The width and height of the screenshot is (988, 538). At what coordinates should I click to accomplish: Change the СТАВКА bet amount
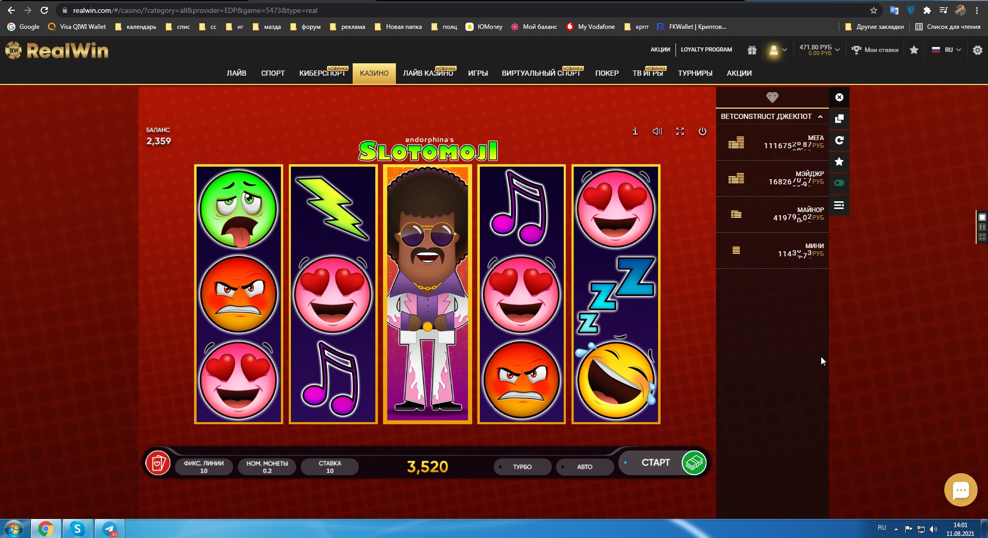pos(330,467)
